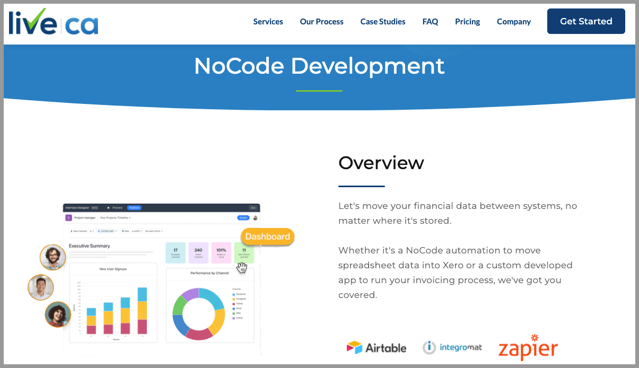The height and width of the screenshot is (368, 639).
Task: Open the Pricing page
Action: (x=467, y=22)
